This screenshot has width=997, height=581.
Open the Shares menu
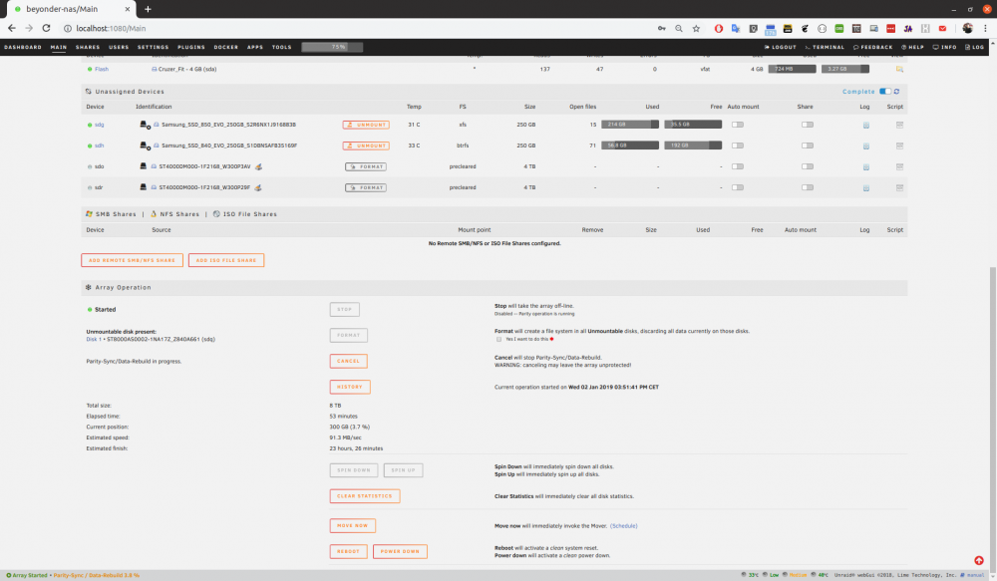click(x=88, y=47)
